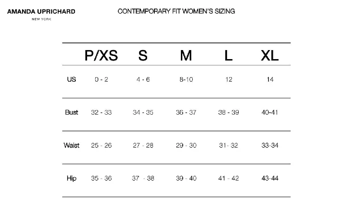Select the P/XS size column header

pyautogui.click(x=101, y=55)
